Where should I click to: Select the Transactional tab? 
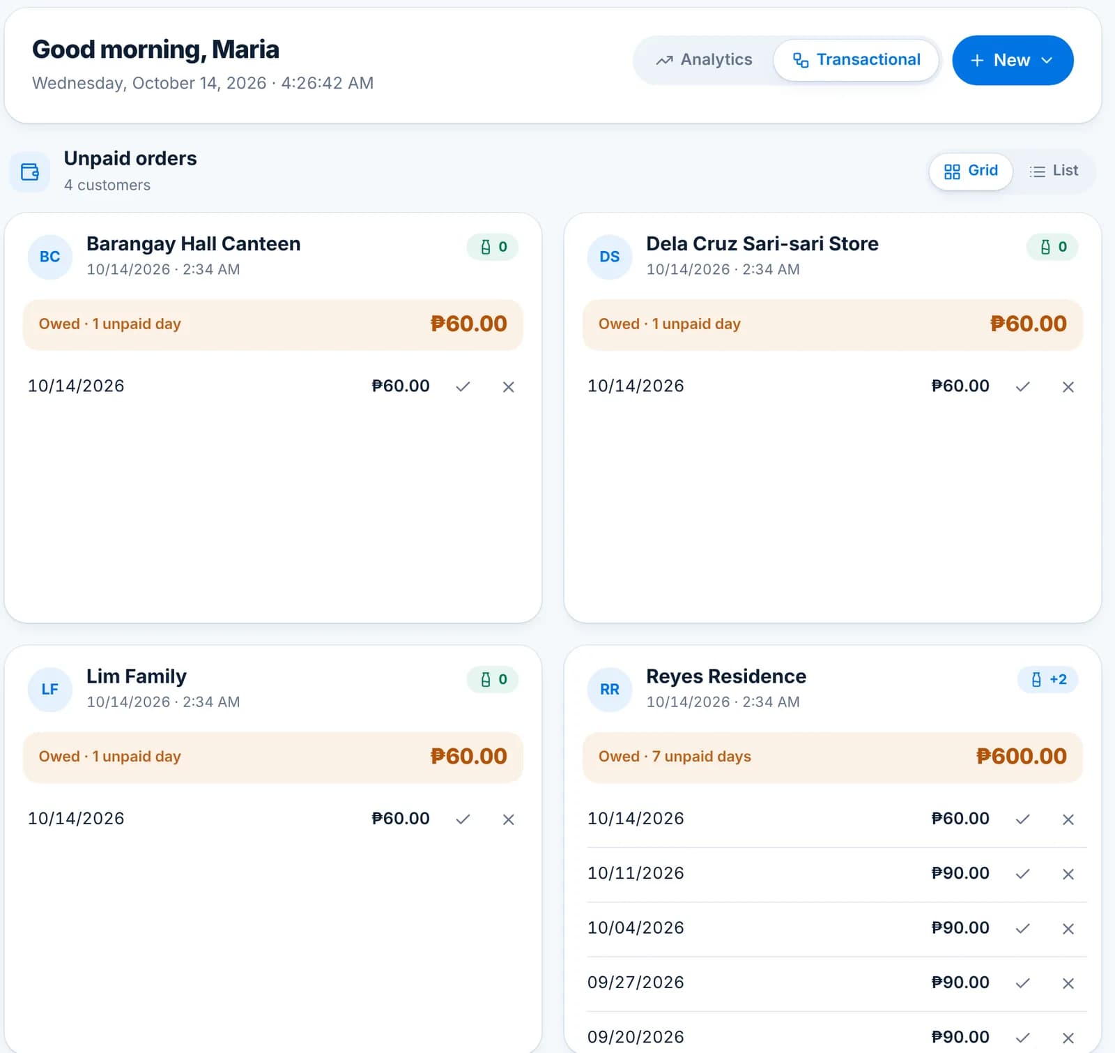click(856, 60)
